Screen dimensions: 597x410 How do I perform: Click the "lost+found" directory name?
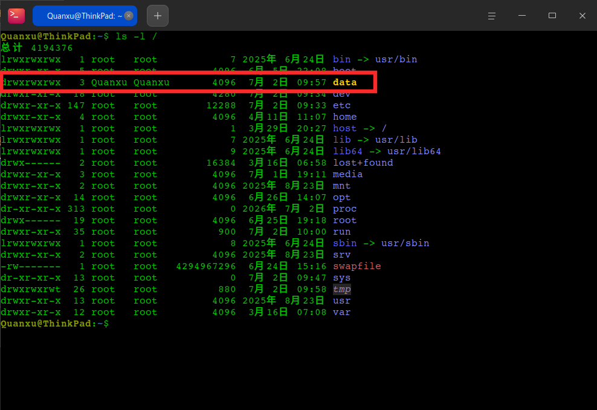point(363,163)
